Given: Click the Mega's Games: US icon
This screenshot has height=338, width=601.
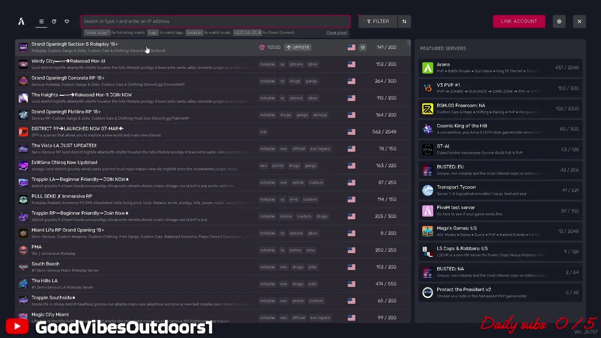Looking at the screenshot, I should click(427, 231).
